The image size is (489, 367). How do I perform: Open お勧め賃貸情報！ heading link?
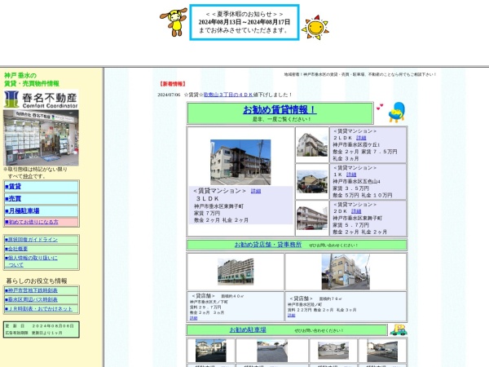(x=280, y=109)
